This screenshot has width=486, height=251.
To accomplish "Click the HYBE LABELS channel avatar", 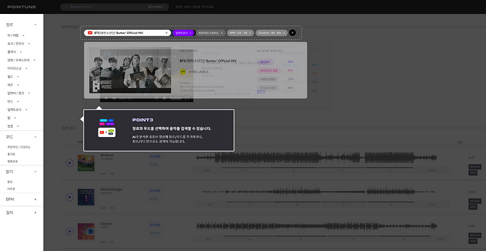I will pyautogui.click(x=183, y=72).
